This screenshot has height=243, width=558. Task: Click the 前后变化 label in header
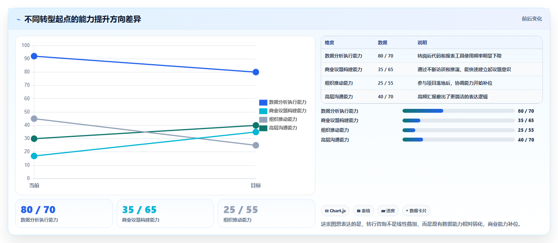(532, 19)
